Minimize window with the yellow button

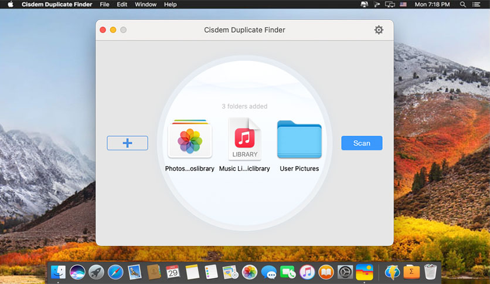[x=113, y=30]
